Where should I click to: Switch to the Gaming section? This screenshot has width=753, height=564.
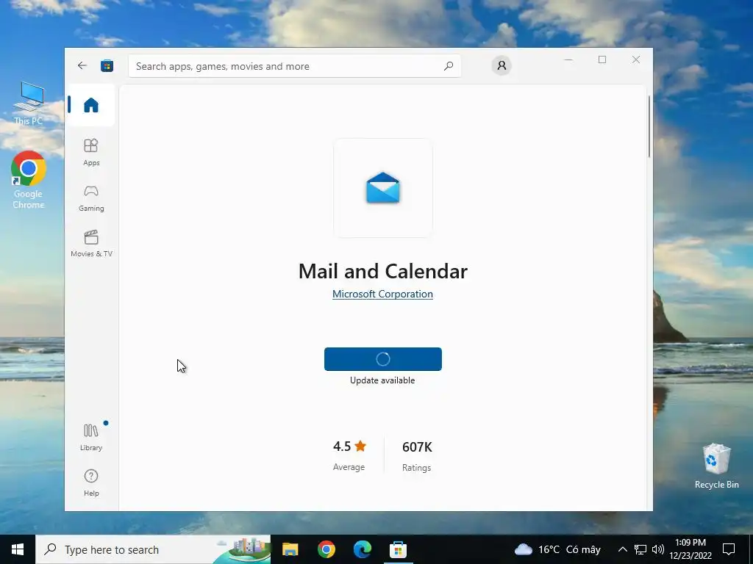coord(90,198)
